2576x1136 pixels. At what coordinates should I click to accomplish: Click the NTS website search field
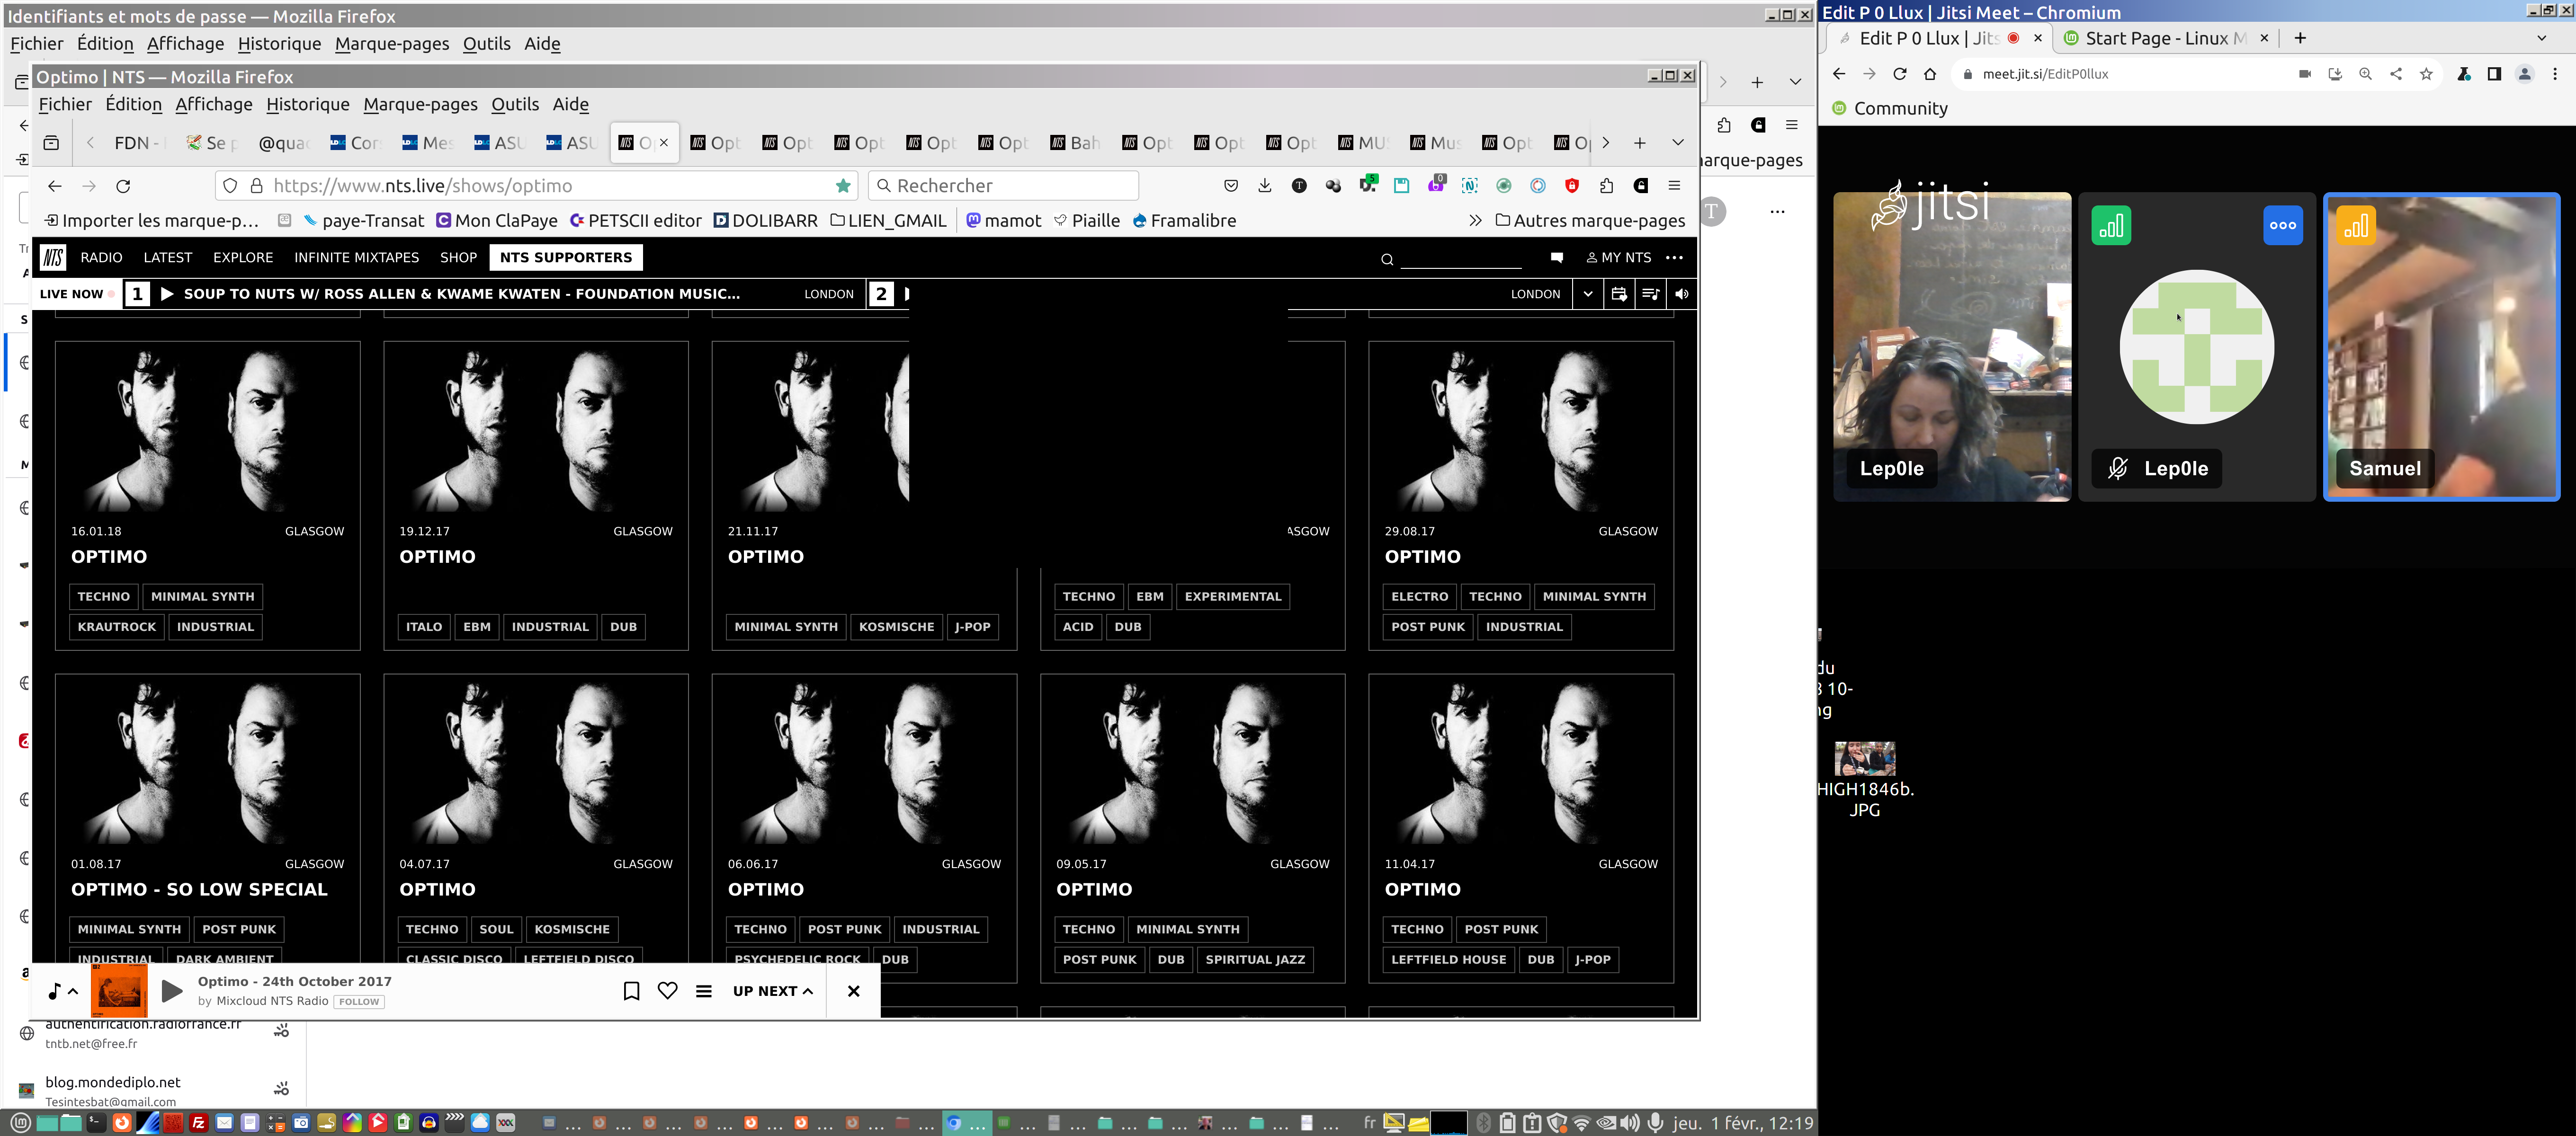click(x=1460, y=259)
